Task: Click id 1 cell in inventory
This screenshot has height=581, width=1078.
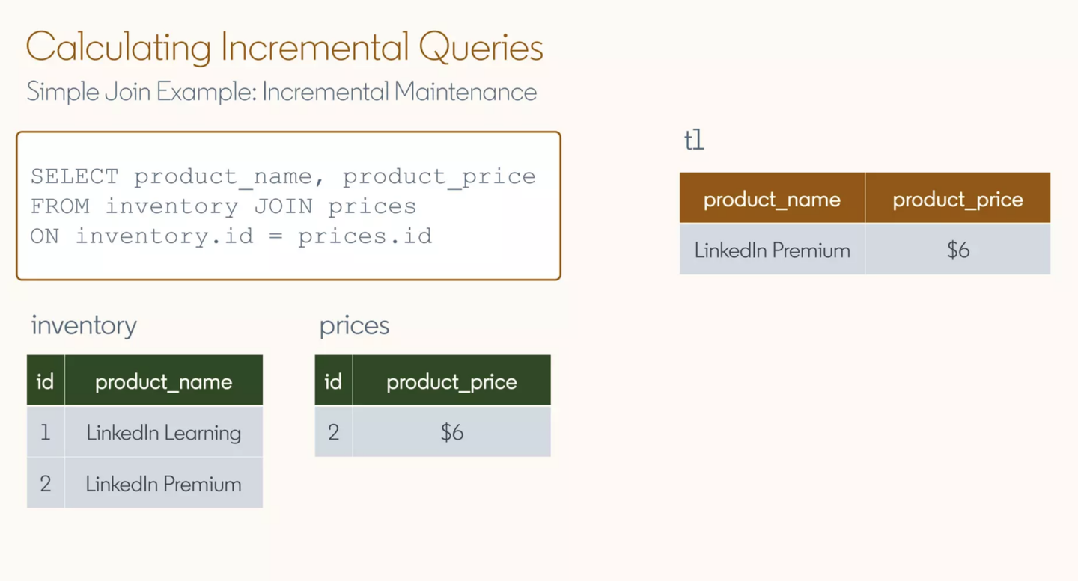Action: click(x=46, y=432)
